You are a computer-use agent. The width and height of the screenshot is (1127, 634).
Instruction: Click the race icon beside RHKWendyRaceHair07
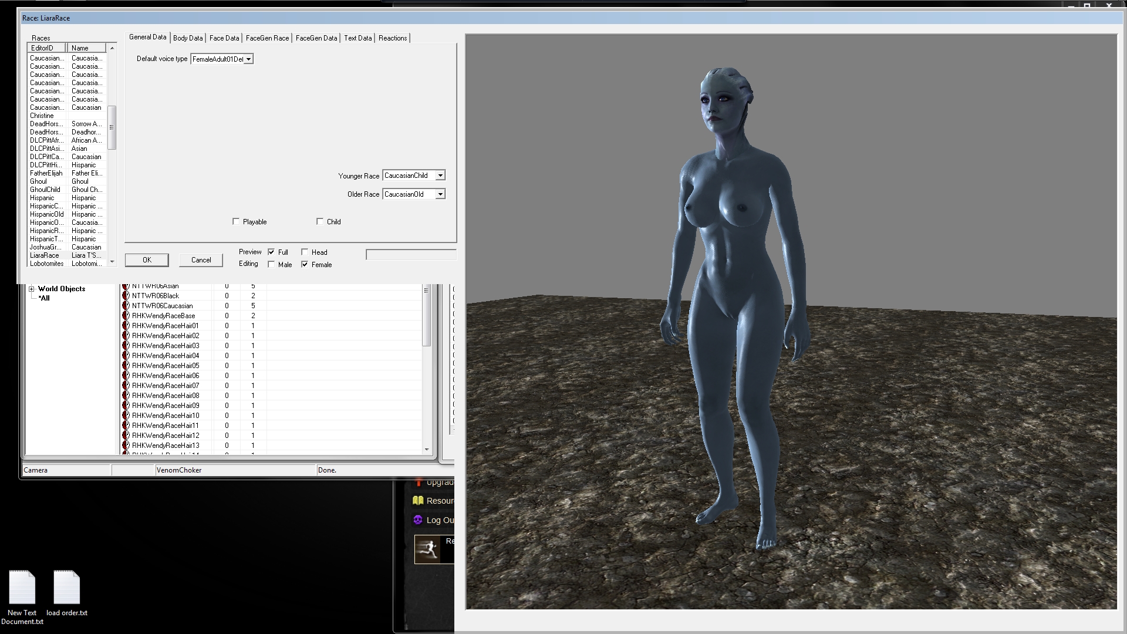tap(126, 386)
